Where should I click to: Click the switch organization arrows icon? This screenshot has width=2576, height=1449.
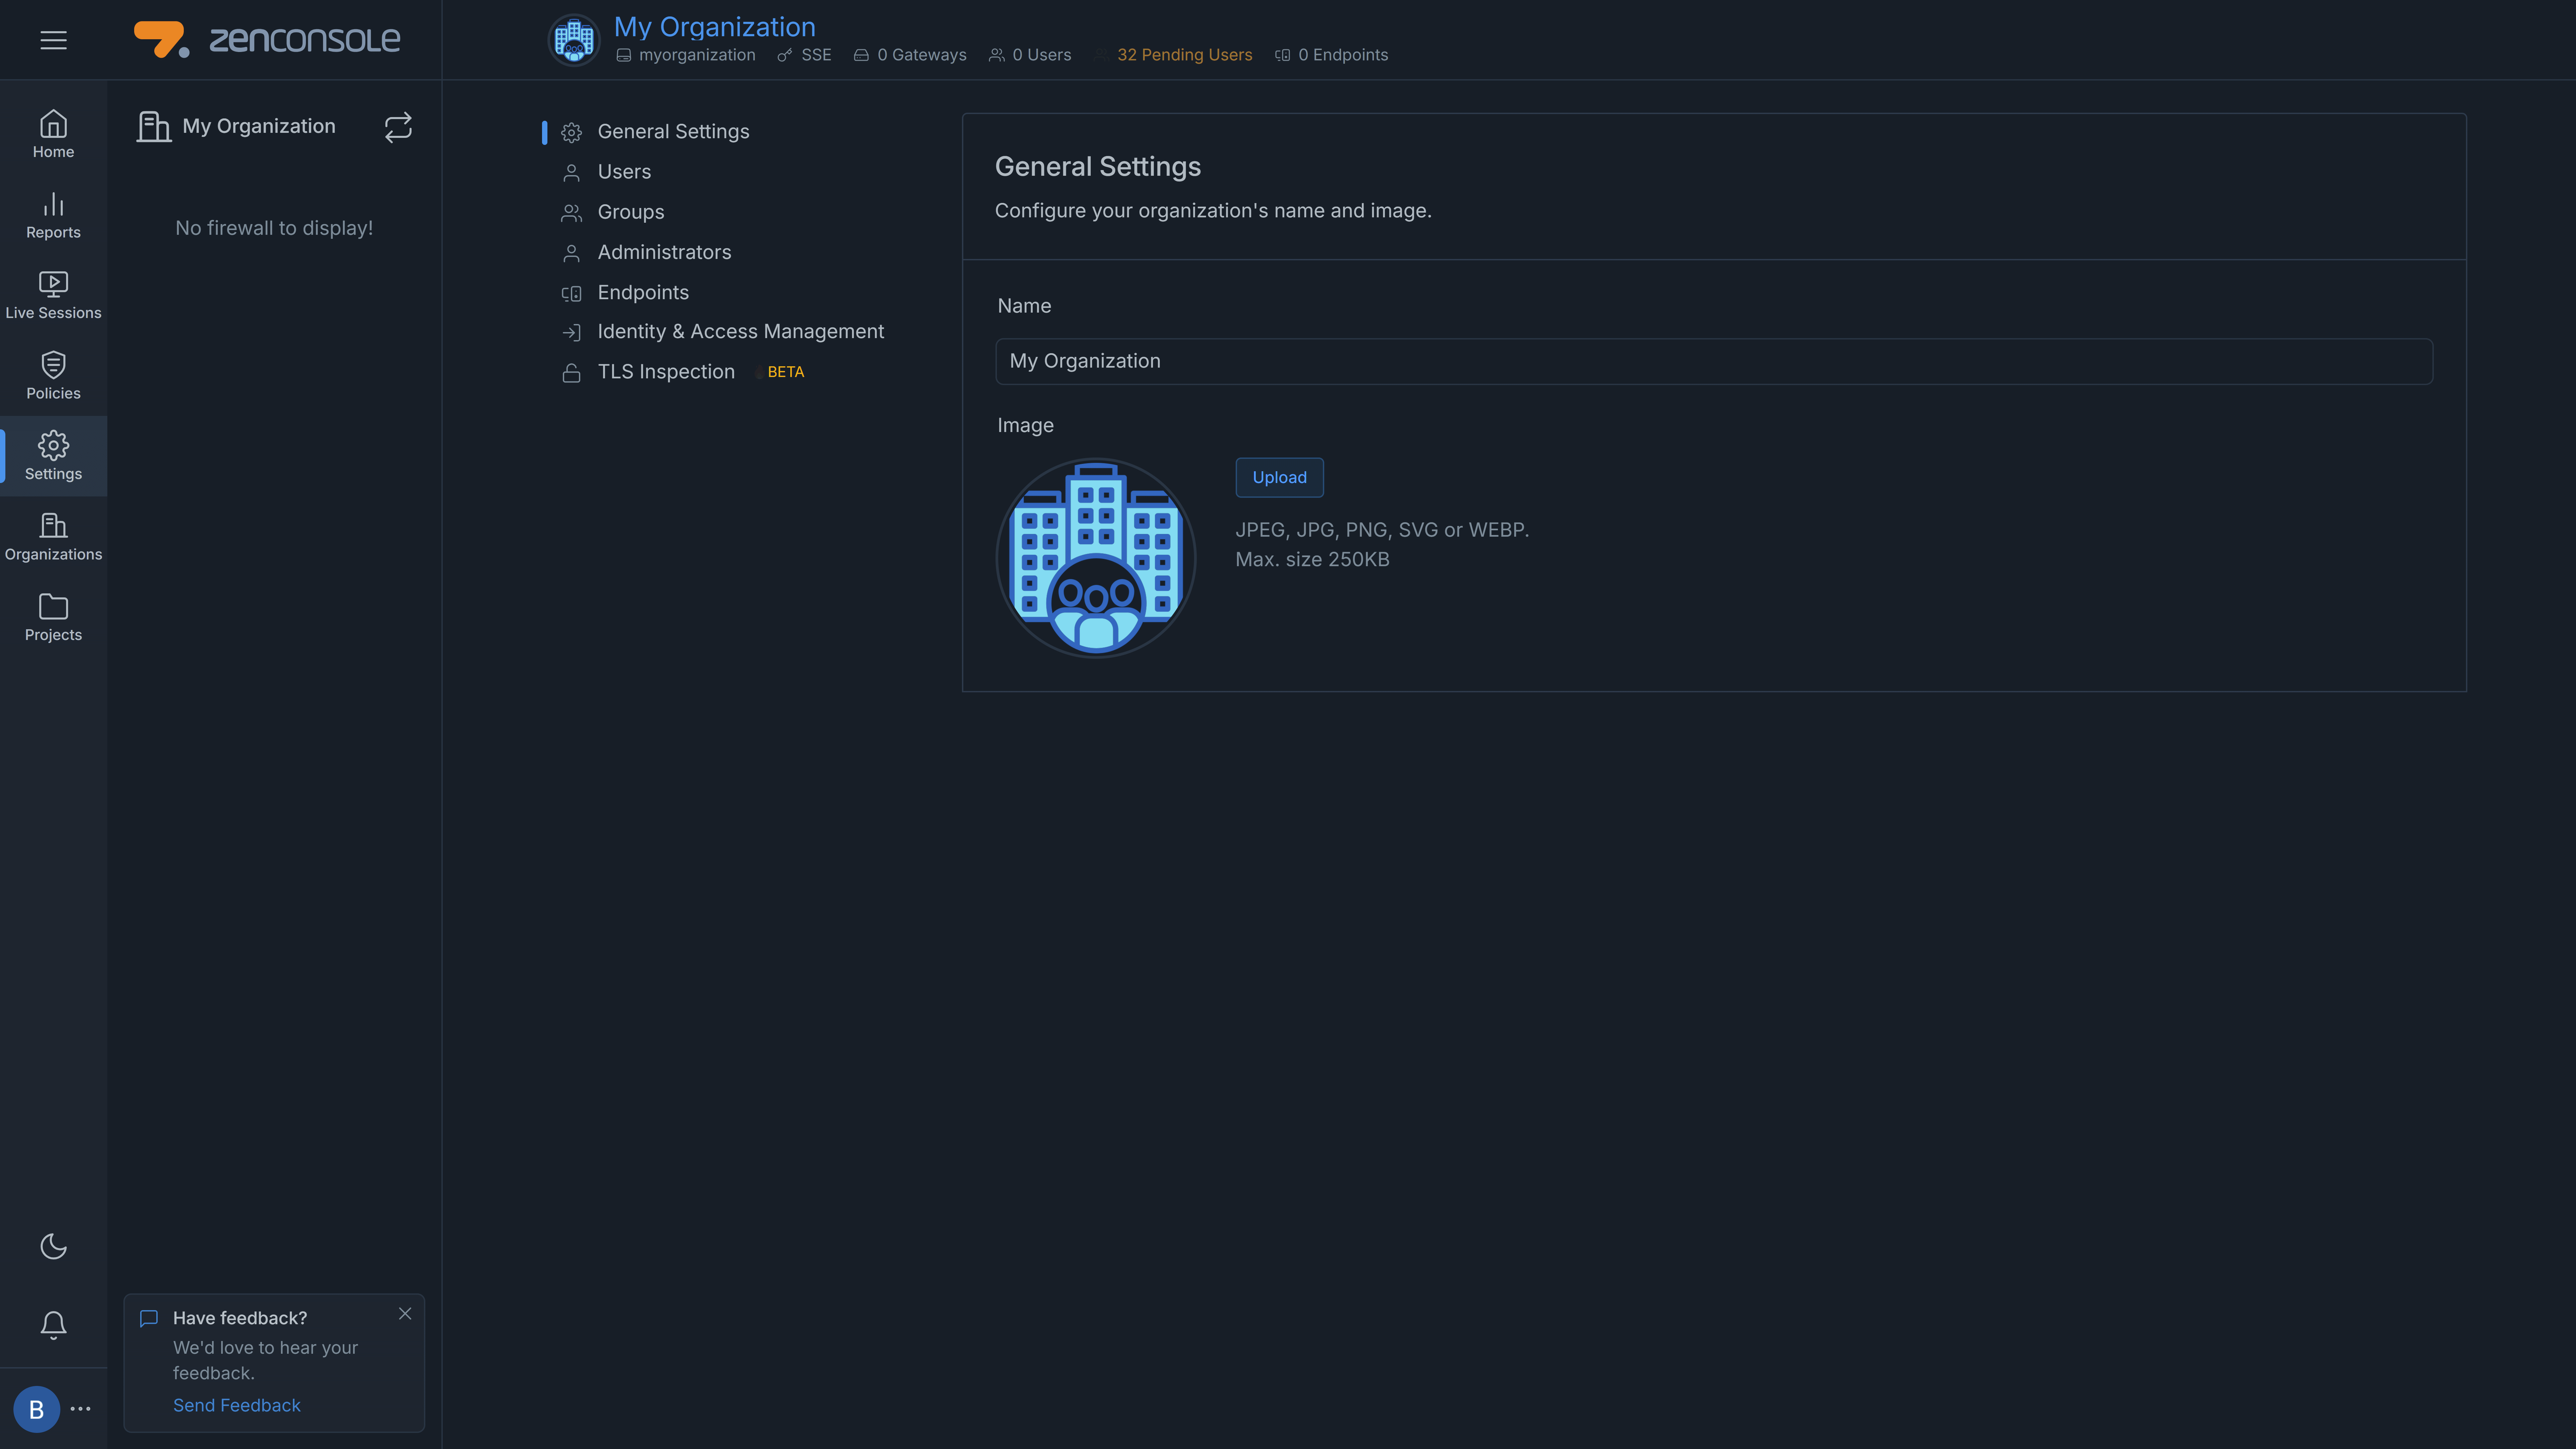click(398, 127)
